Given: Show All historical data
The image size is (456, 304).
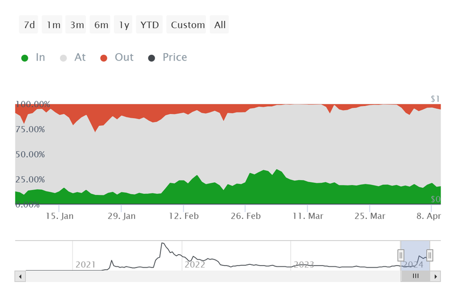Looking at the screenshot, I should (219, 25).
